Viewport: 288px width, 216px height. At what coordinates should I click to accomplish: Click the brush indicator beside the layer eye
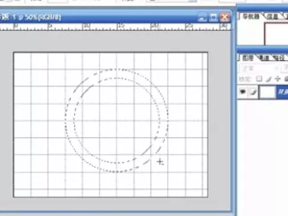pos(254,92)
